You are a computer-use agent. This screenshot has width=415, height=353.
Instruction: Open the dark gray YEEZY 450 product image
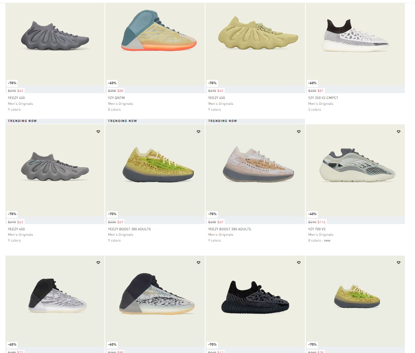click(x=55, y=36)
